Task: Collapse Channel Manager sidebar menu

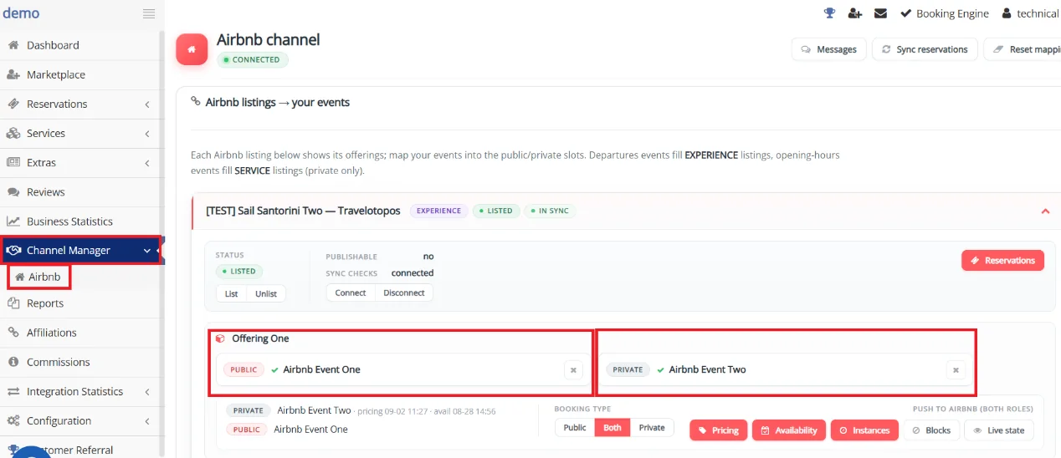Action: click(79, 250)
